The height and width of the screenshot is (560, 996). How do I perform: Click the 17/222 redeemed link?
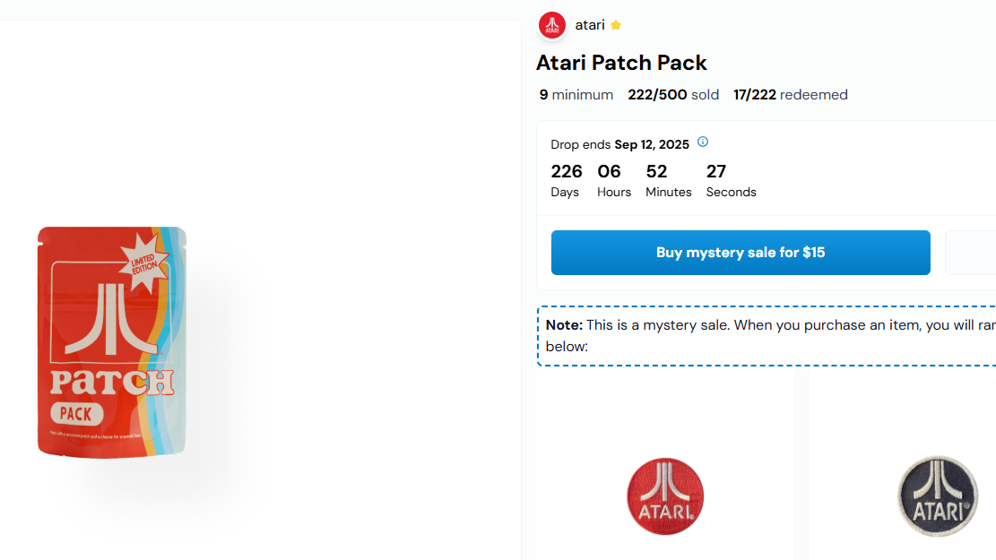[790, 94]
